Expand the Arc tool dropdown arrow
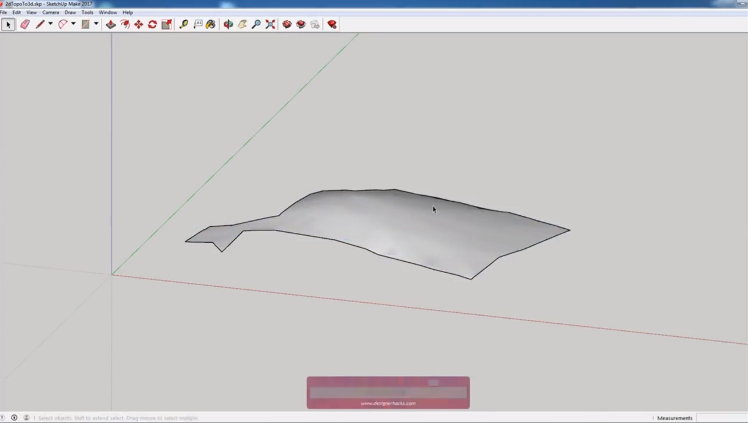The width and height of the screenshot is (748, 423). point(73,24)
